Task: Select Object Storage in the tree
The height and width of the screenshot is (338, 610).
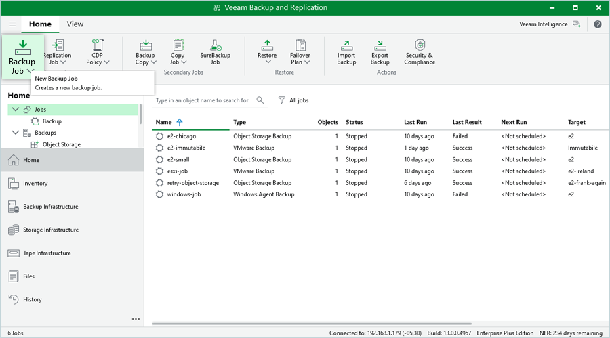Action: point(61,144)
